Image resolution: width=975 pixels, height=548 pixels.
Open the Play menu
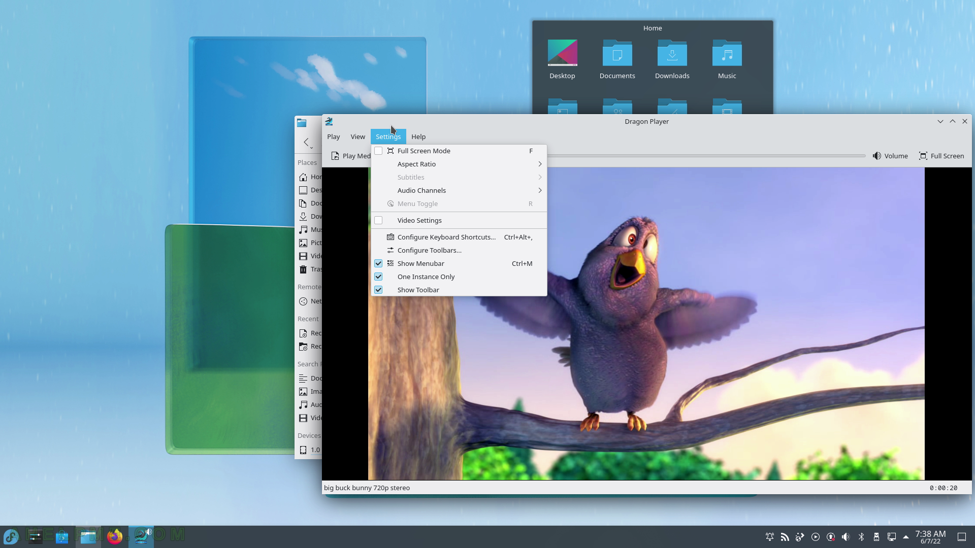334,136
